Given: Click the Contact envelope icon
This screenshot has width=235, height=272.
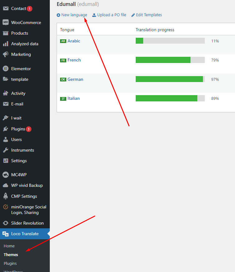Looking at the screenshot, I should [6, 8].
